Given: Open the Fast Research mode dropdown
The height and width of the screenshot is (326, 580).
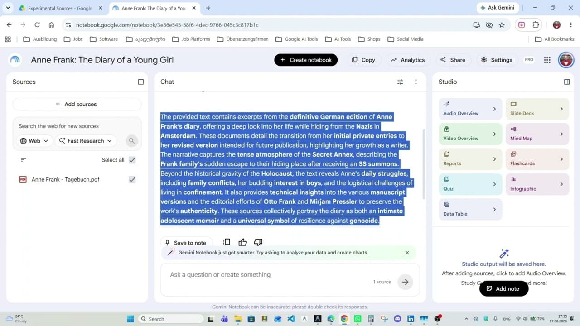Looking at the screenshot, I should (86, 141).
